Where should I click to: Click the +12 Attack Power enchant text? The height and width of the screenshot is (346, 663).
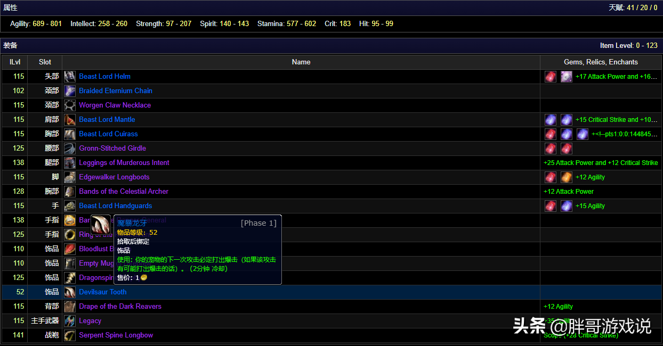(x=569, y=192)
